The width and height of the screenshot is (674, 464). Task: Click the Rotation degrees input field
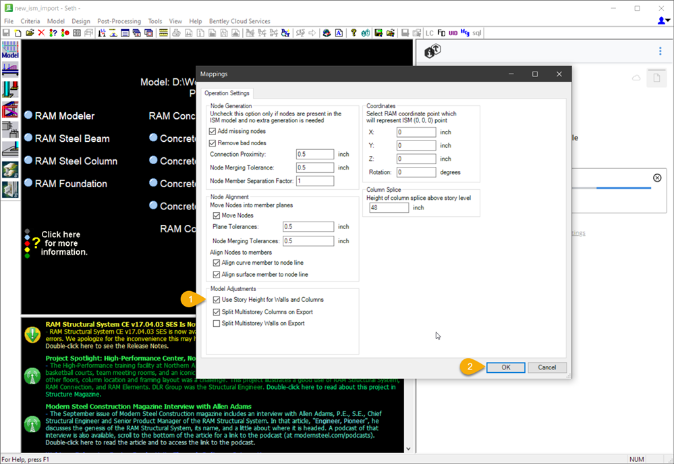click(416, 172)
